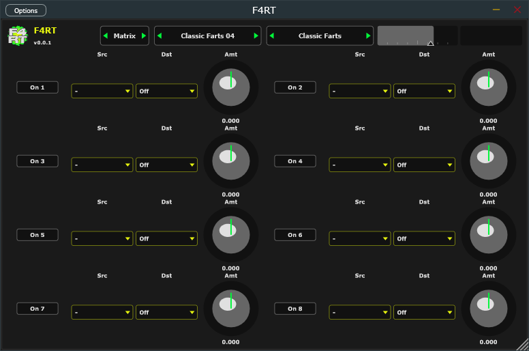Screen dimensions: 529x351
Task: Click the Amt knob for slot 7
Action: click(x=231, y=309)
